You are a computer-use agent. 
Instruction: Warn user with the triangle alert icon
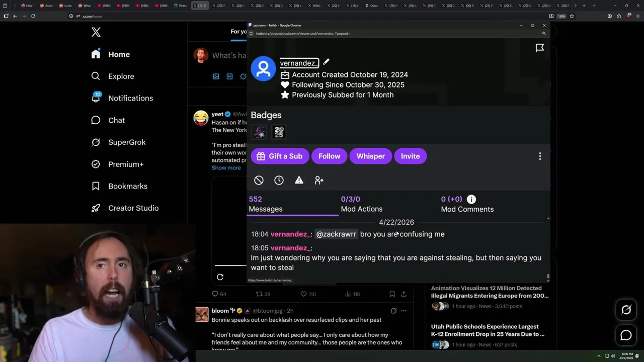299,180
